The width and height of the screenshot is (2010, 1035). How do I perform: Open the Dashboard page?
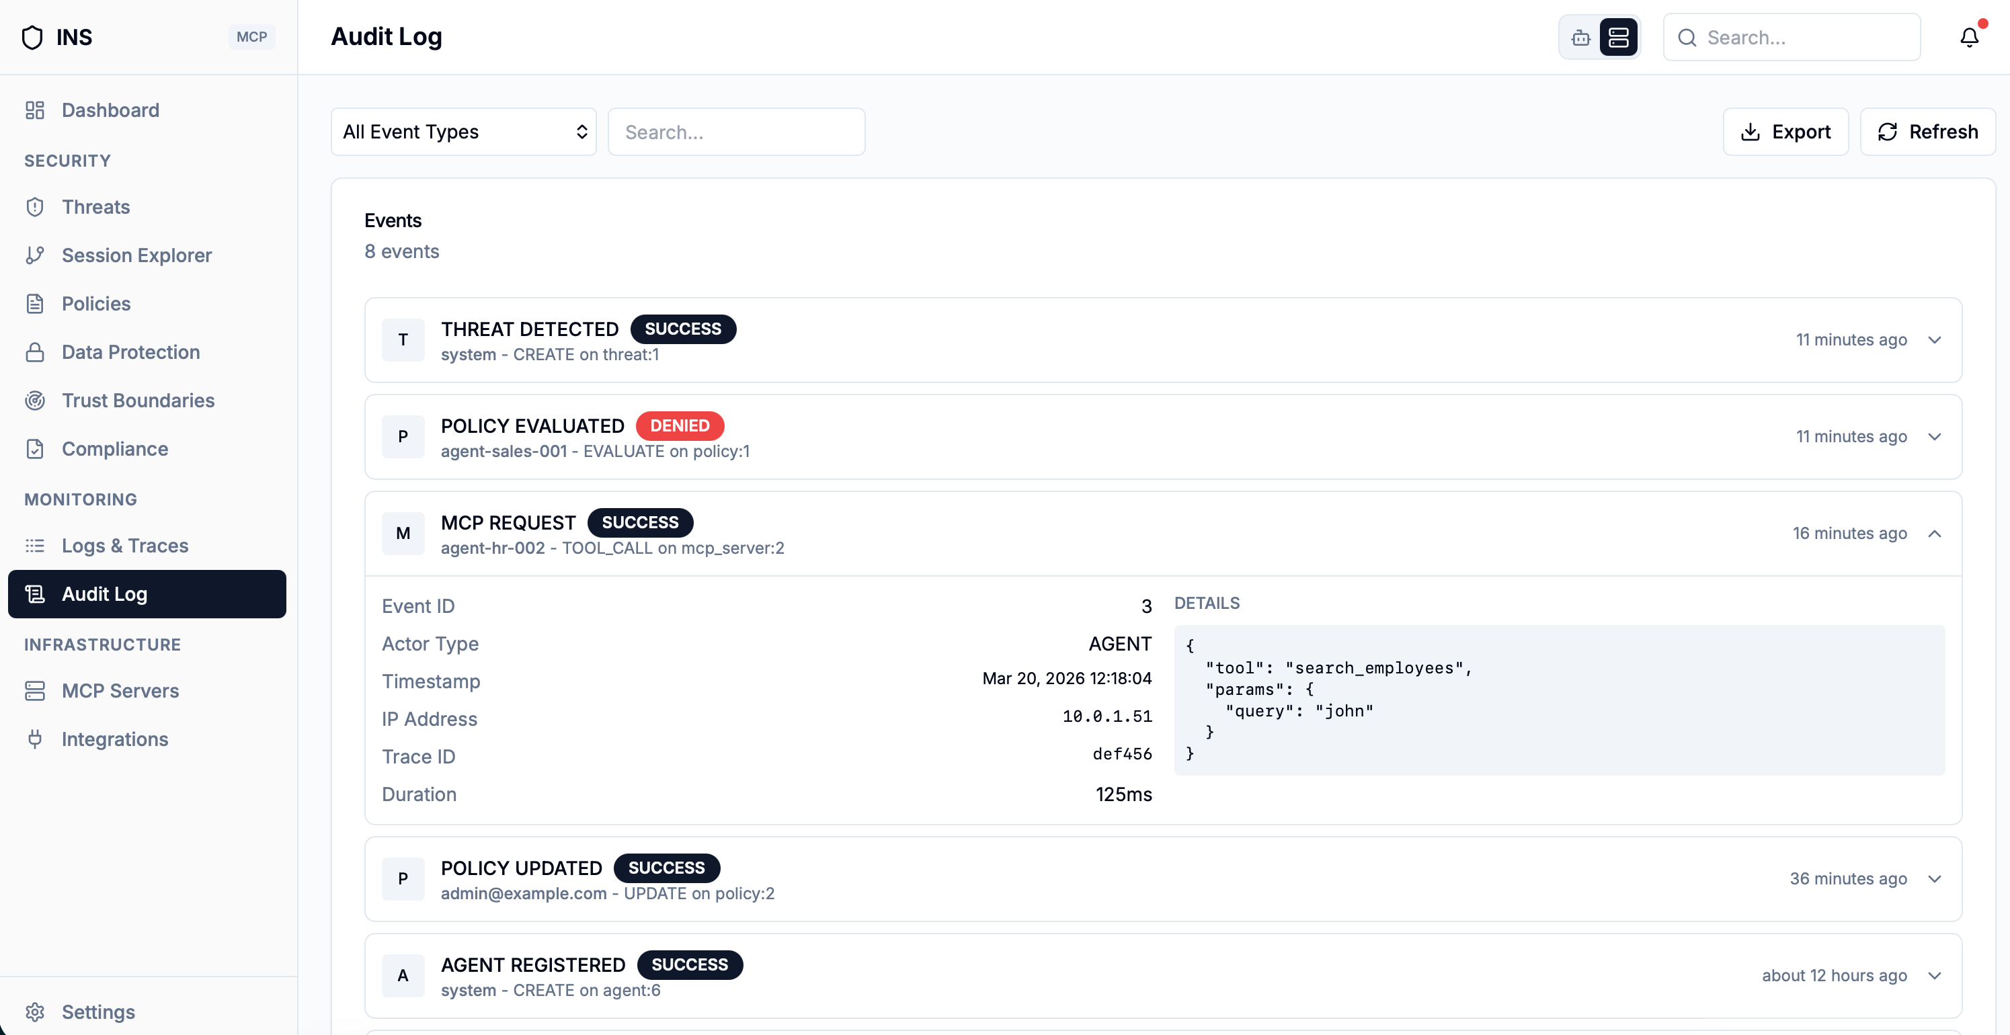[x=147, y=110]
